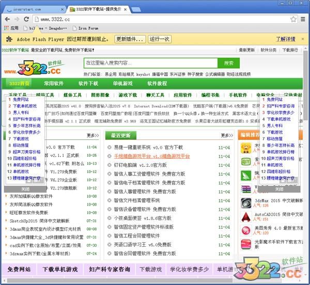
Task: Open the 手机软件 category
Action: coord(238,95)
